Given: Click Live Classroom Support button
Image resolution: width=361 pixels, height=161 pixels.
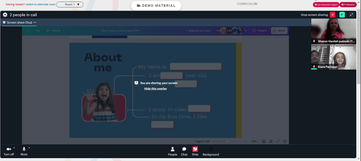Looking at the screenshot, I should tap(326, 5).
